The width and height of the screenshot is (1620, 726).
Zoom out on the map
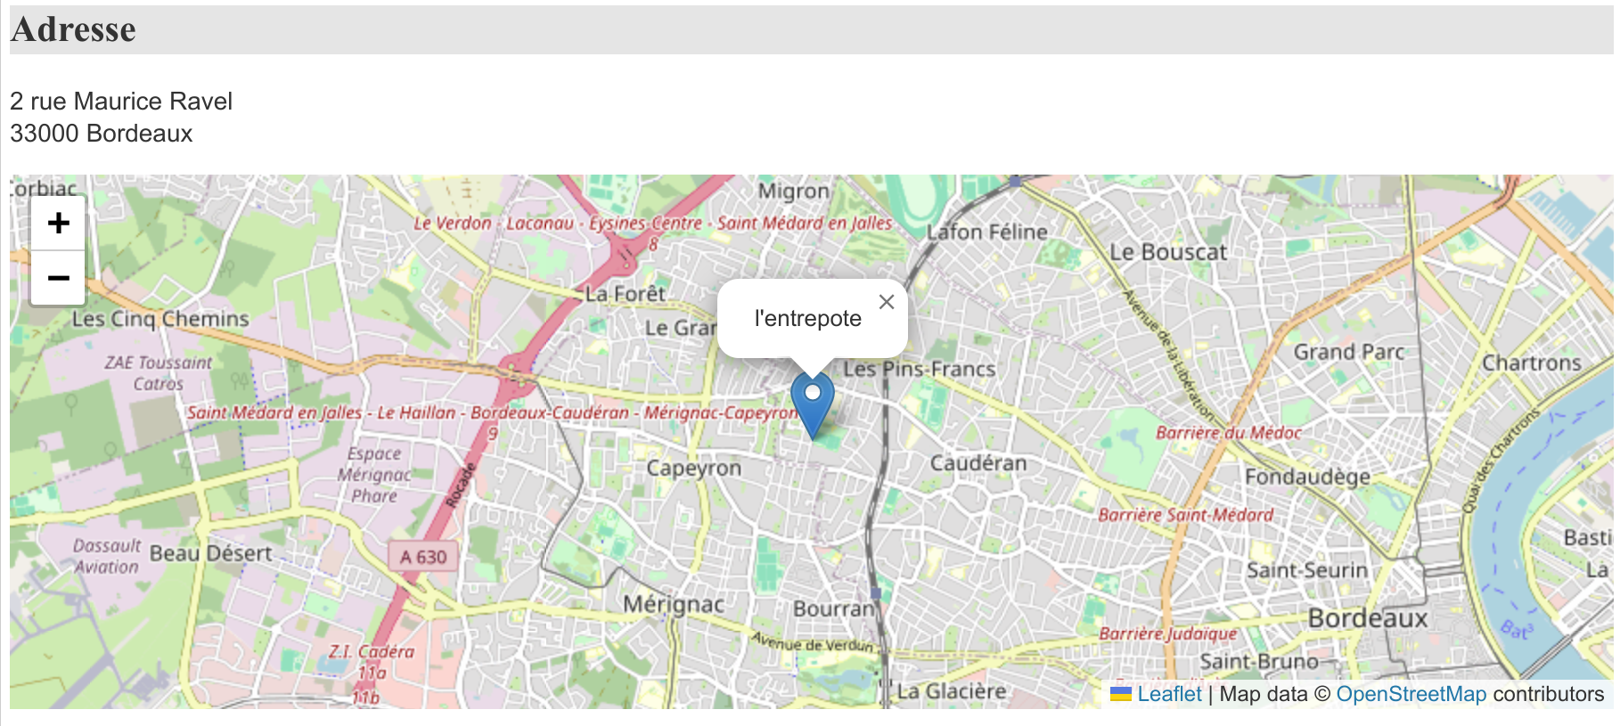[x=58, y=278]
